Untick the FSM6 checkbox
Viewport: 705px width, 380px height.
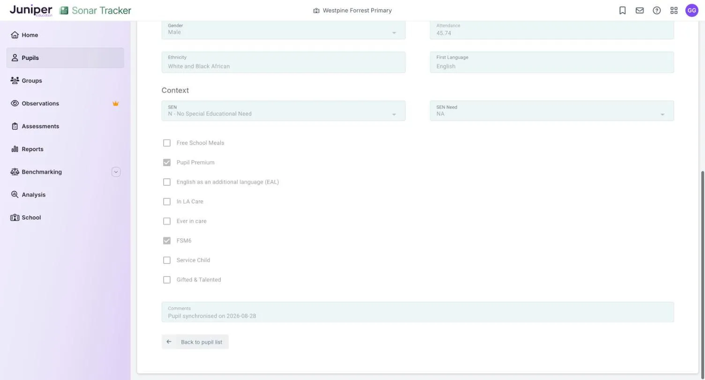click(x=167, y=241)
